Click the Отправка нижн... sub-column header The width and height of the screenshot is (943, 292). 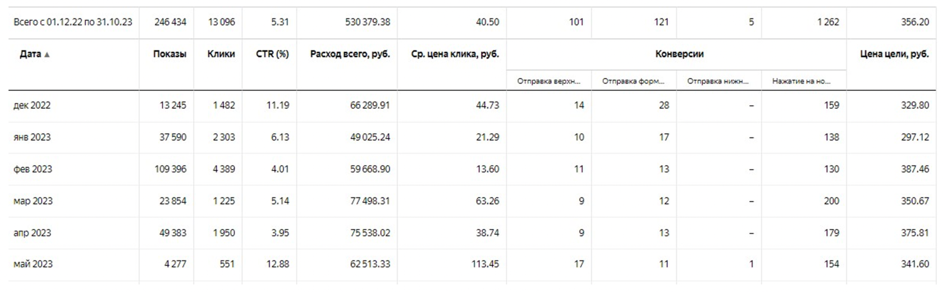click(x=718, y=81)
